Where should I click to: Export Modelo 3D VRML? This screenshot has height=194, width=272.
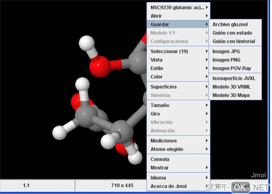235,87
